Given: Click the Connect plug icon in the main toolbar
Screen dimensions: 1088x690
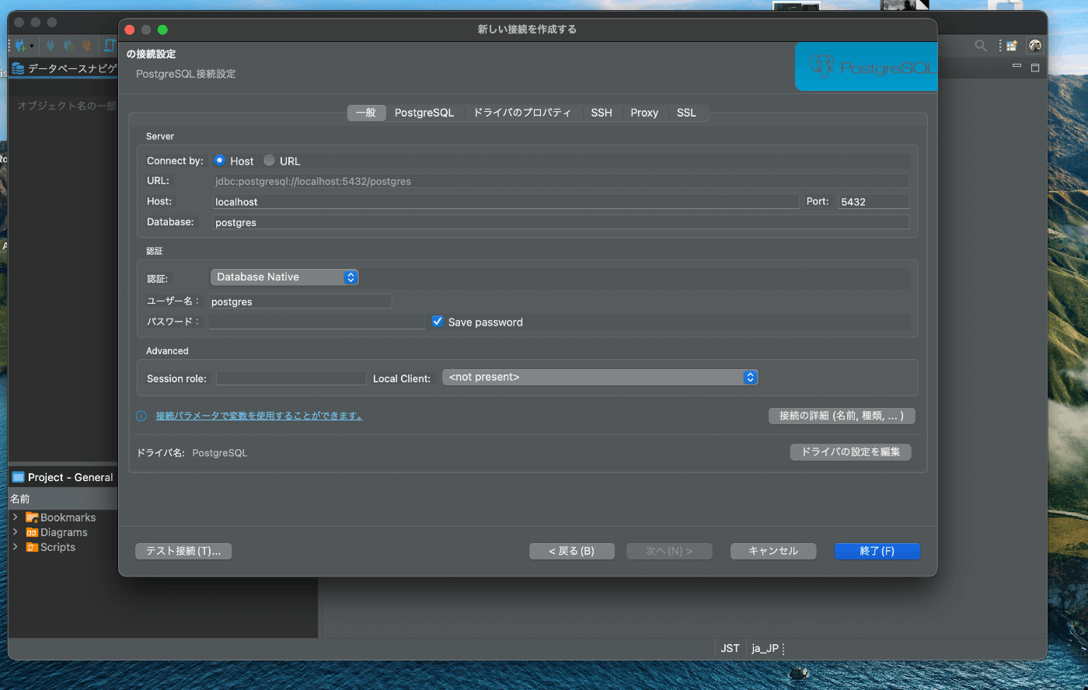Looking at the screenshot, I should 51,46.
